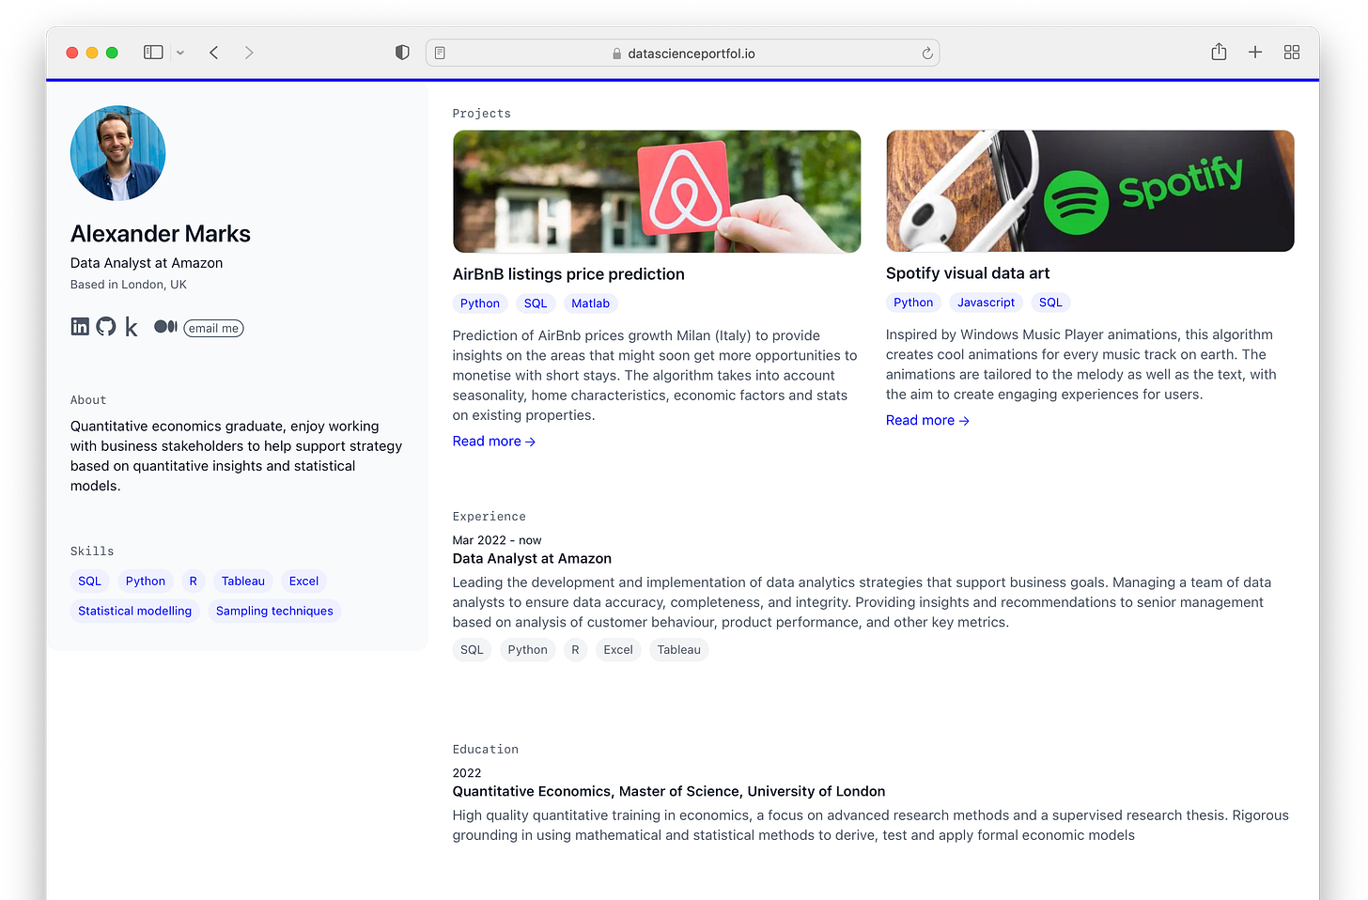Click the Sampling techniques skill tag

(x=274, y=611)
